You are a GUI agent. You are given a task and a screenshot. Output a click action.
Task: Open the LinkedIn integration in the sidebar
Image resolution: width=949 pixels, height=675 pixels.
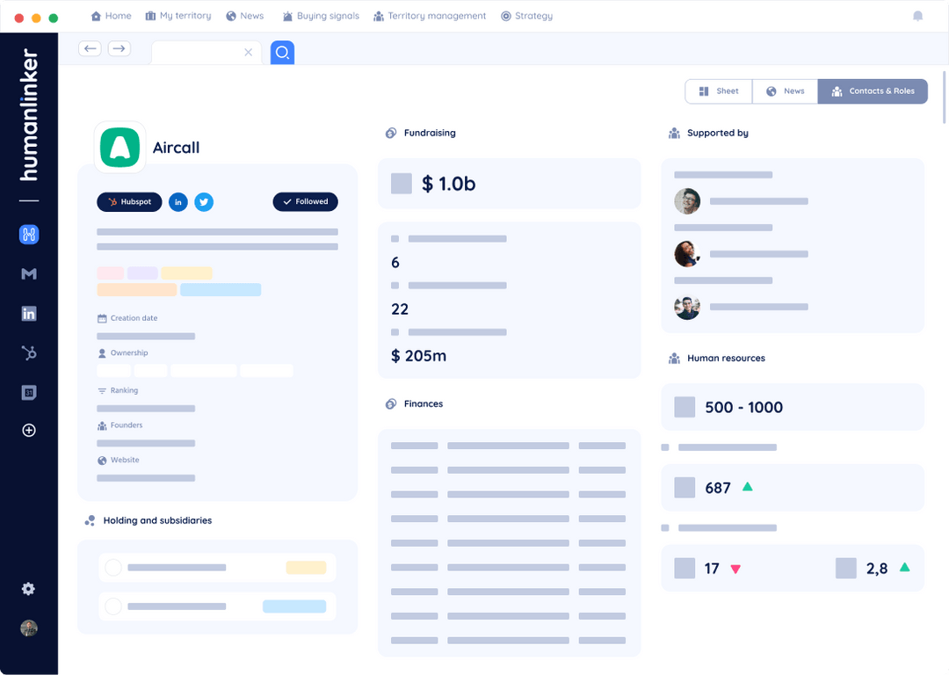[x=28, y=313]
